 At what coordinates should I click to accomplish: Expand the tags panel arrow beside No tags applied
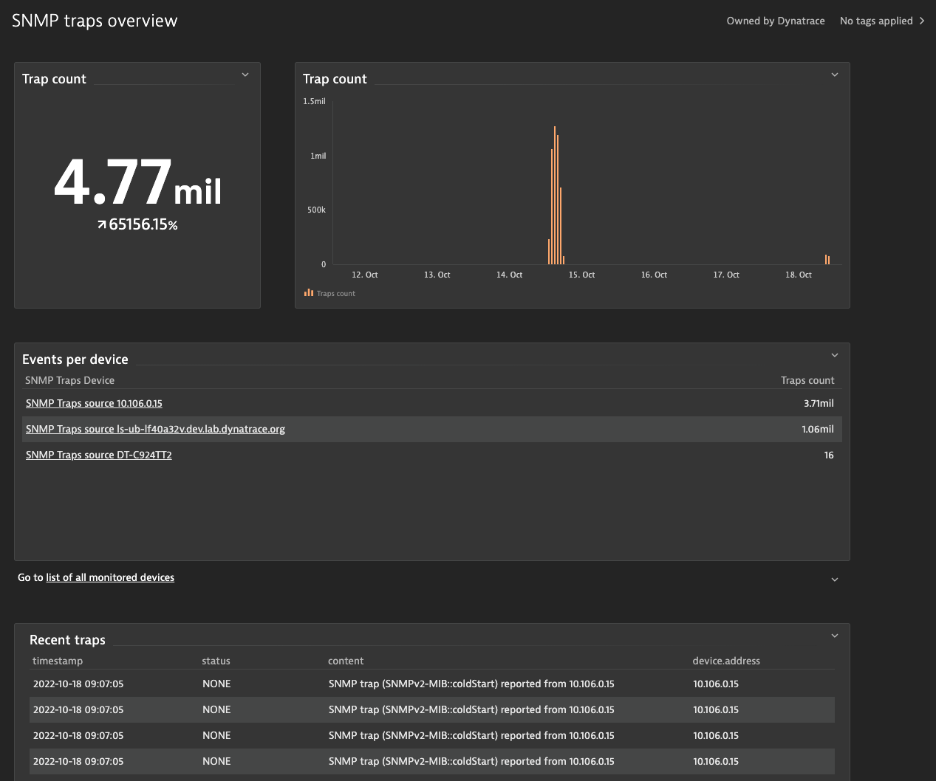(x=922, y=21)
